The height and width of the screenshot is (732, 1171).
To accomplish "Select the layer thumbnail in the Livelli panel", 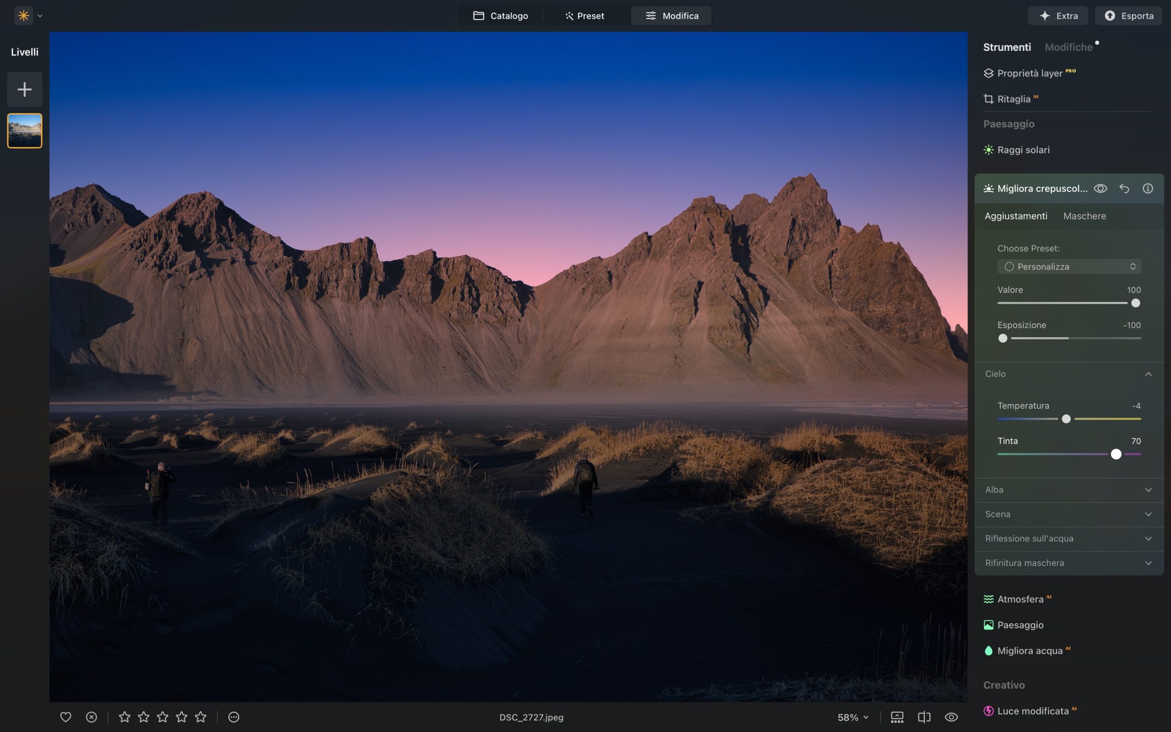I will [x=24, y=130].
